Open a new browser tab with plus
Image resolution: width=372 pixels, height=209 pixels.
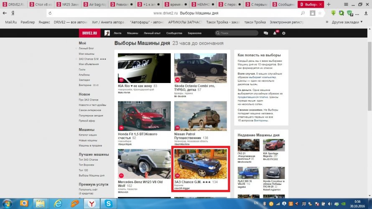[329, 4]
